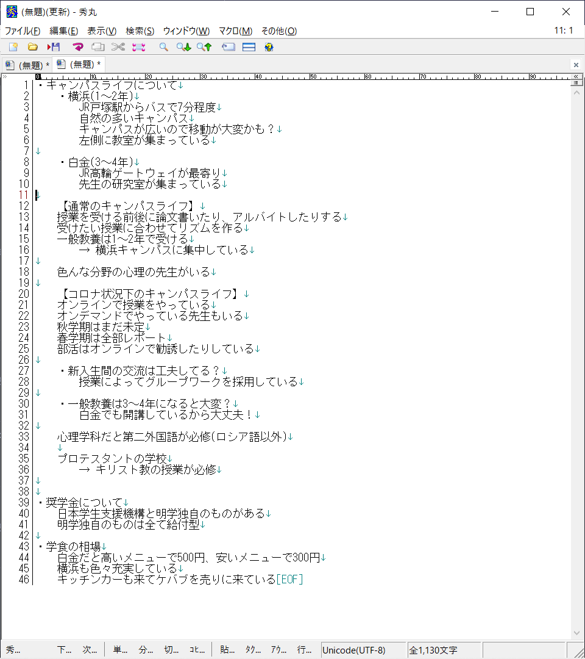The width and height of the screenshot is (585, 659).
Task: Open the ファイル(F) menu
Action: pos(23,31)
